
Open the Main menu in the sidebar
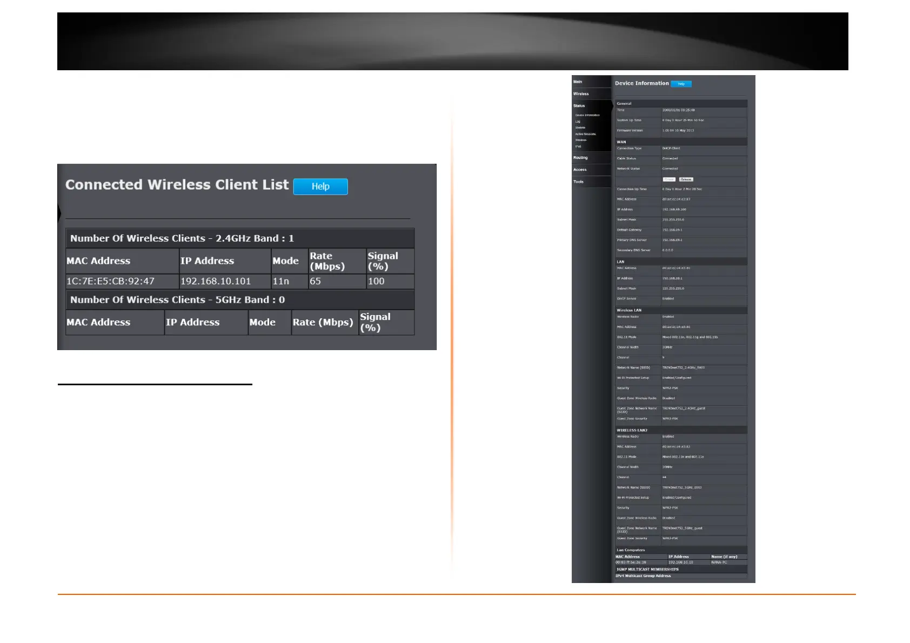pyautogui.click(x=578, y=82)
